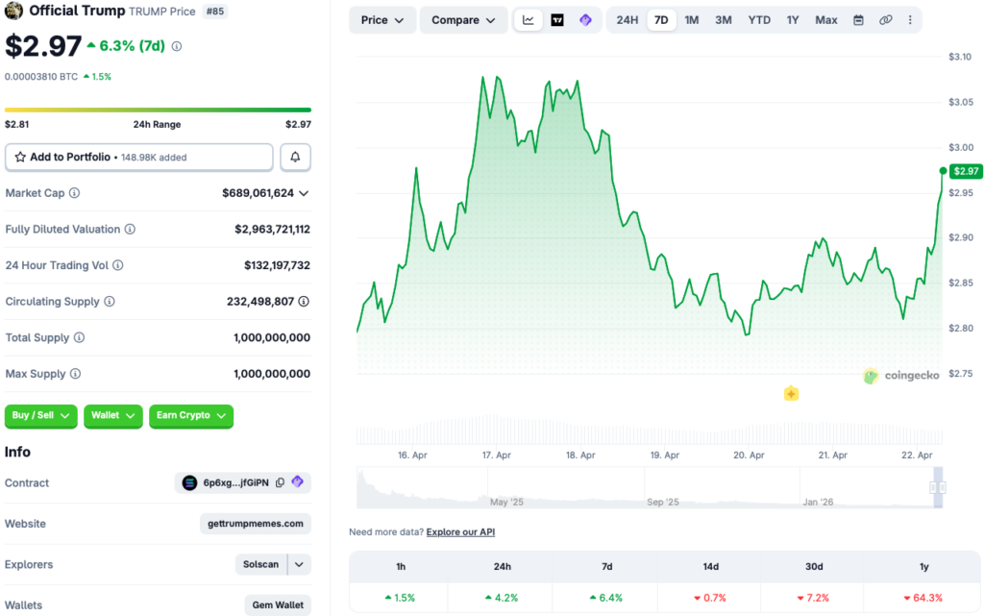The image size is (984, 616).
Task: Switch to the TradingView chart icon
Action: [x=557, y=20]
